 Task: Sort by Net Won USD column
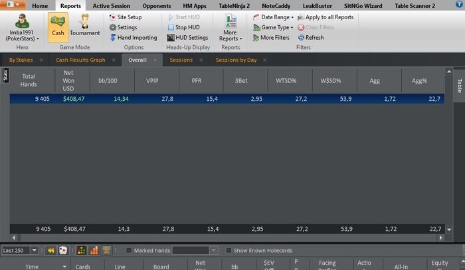68,80
